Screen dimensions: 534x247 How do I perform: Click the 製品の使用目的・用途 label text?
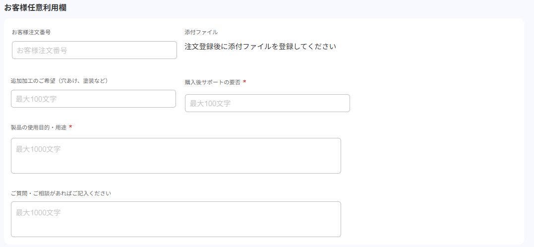click(x=39, y=127)
